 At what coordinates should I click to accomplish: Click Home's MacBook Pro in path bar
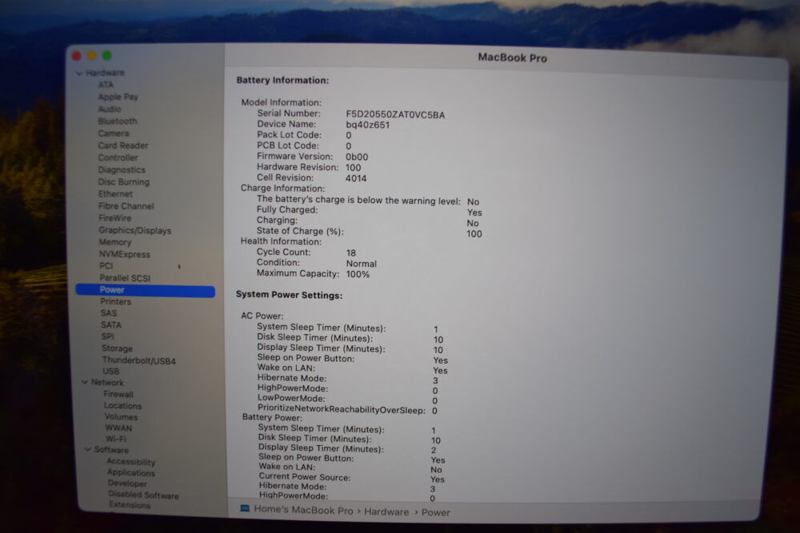tap(303, 510)
